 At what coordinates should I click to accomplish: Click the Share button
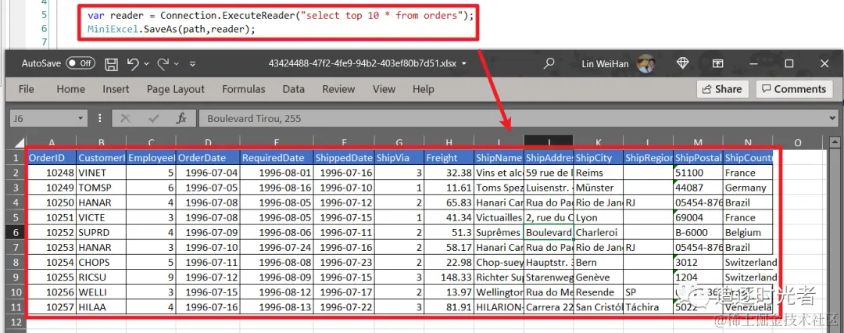point(723,89)
